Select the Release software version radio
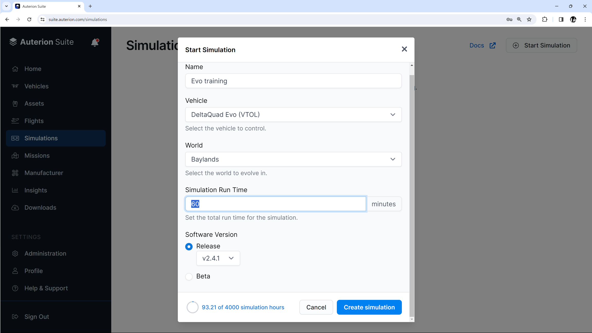592x333 pixels. point(189,246)
